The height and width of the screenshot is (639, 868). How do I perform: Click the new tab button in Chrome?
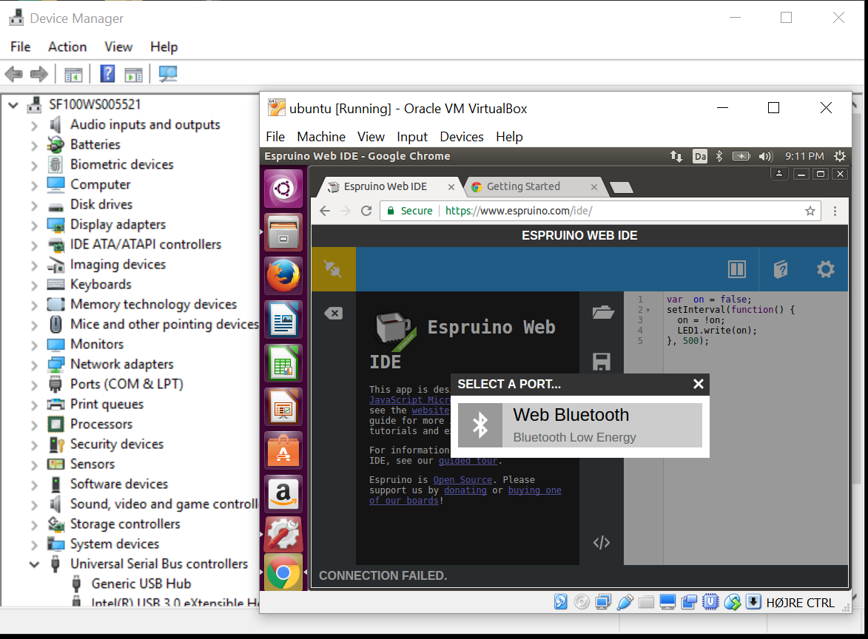pyautogui.click(x=622, y=188)
